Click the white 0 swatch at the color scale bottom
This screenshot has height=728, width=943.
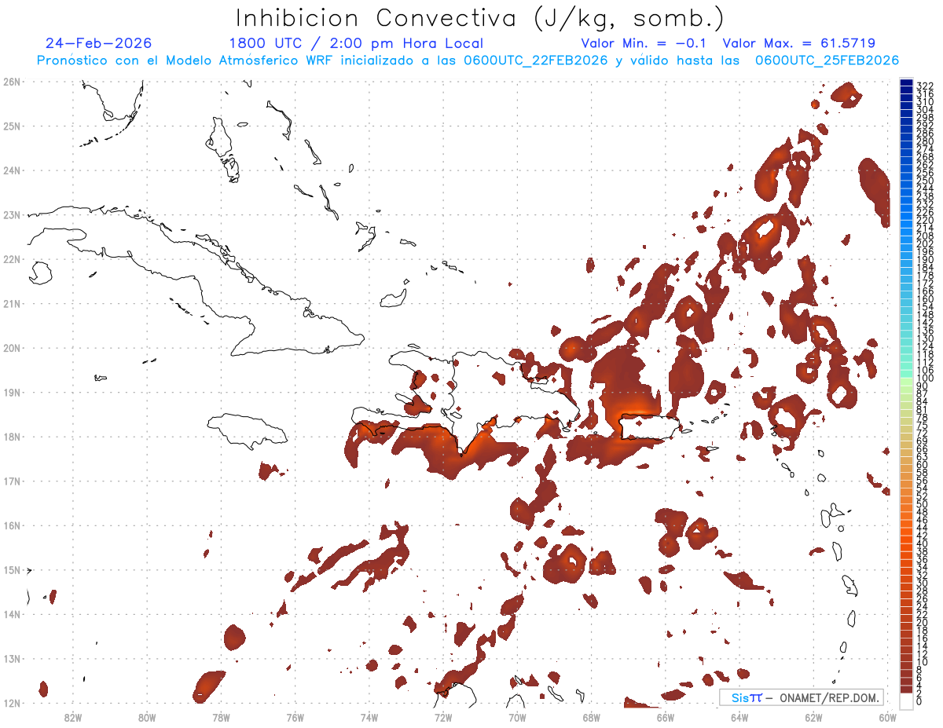point(906,700)
